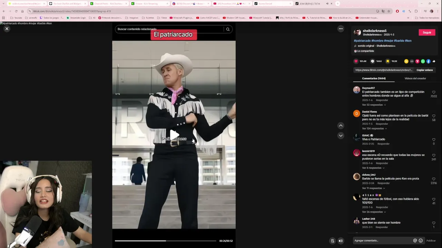Screen dimensions: 442x248
Task: Like deluxe_UnU's comment
Action: tap(434, 179)
